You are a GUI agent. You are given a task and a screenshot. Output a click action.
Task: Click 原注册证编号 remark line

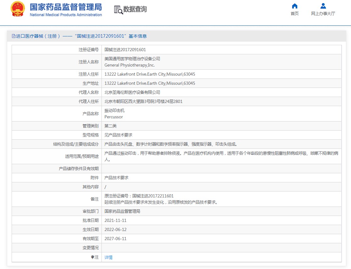[x=139, y=196]
